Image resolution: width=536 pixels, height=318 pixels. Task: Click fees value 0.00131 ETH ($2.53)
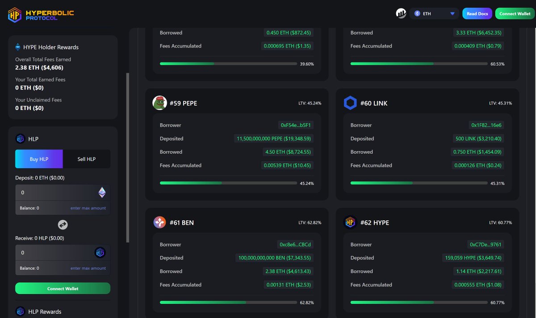pos(289,285)
